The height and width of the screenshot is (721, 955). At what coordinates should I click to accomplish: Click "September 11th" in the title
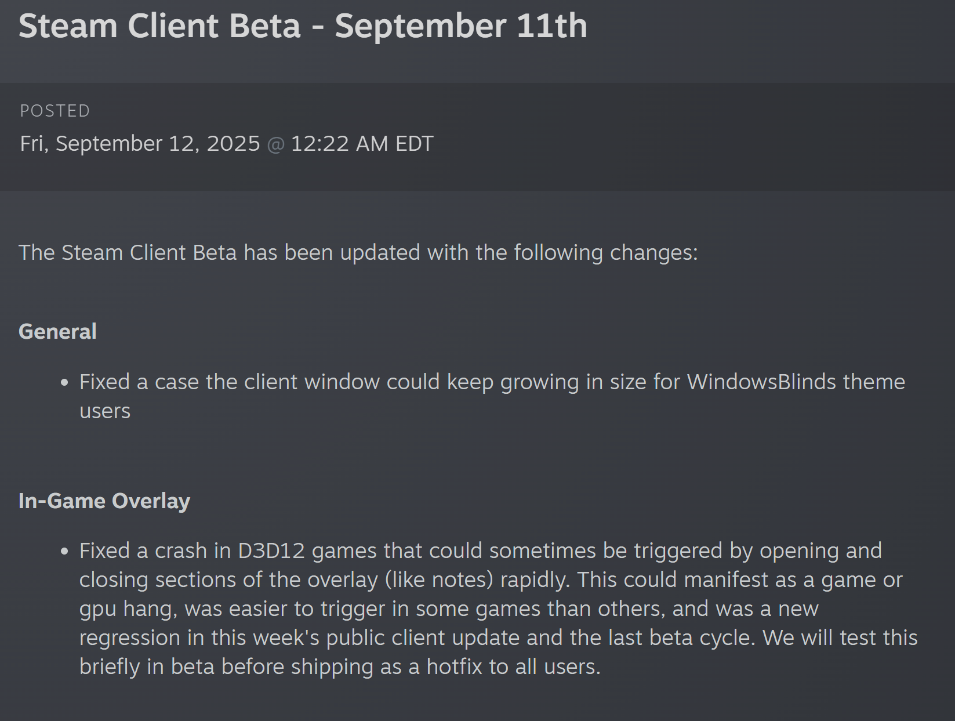pyautogui.click(x=461, y=26)
